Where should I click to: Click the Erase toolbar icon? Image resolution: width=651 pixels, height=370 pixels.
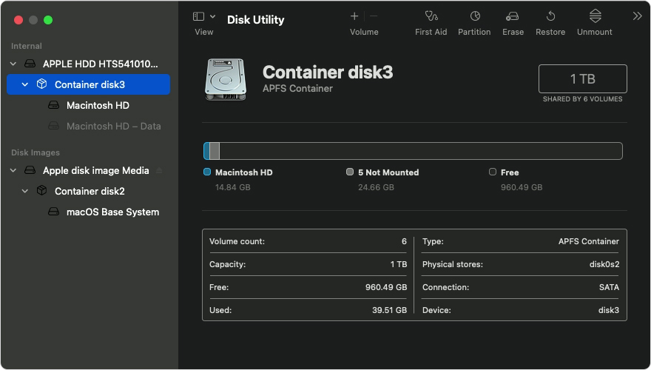(513, 17)
